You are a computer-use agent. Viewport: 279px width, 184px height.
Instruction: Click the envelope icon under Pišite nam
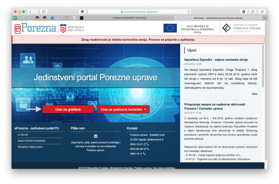coord(95,136)
